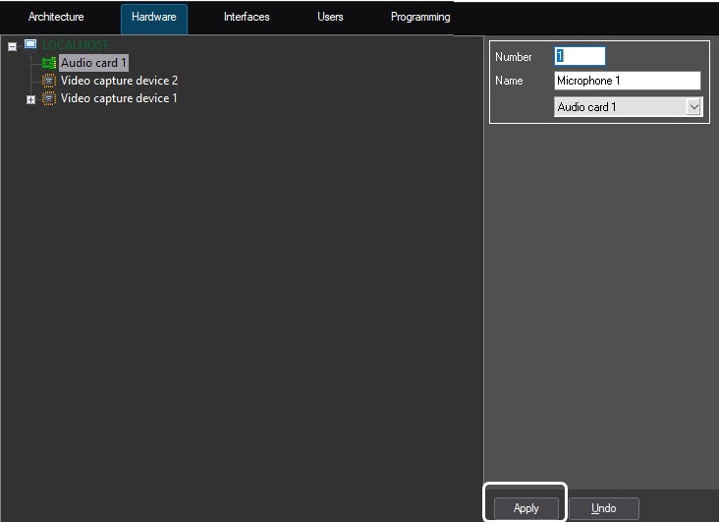Select the Video capture device 2 label

pyautogui.click(x=119, y=81)
